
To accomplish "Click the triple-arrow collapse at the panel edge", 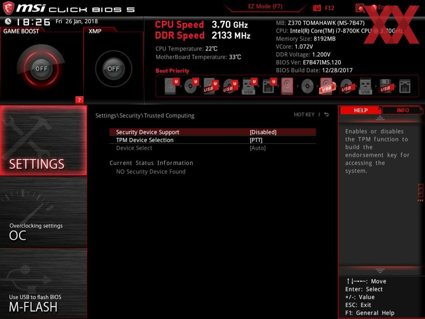I will click(420, 200).
